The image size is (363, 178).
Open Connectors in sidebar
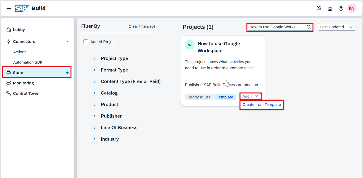point(24,42)
